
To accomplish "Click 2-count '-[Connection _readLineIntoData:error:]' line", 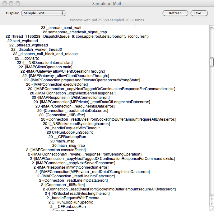I will [73, 181].
